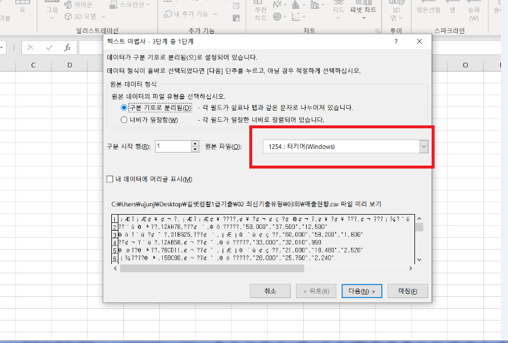Click the preview horizontal scrollbar
Viewport: 508px width, 343px height.
(x=212, y=268)
